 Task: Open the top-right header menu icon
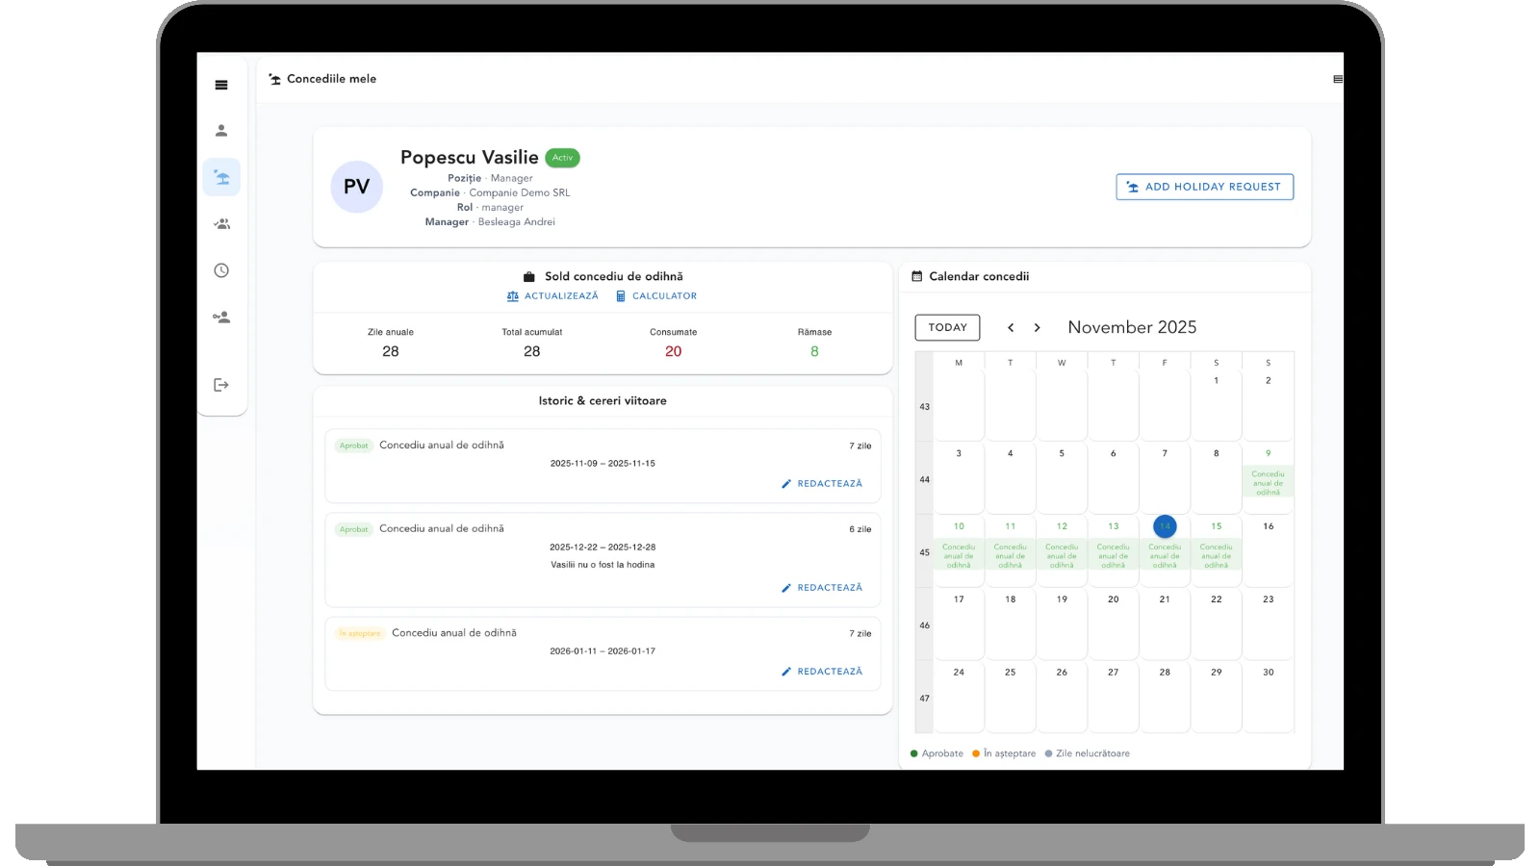(1338, 79)
